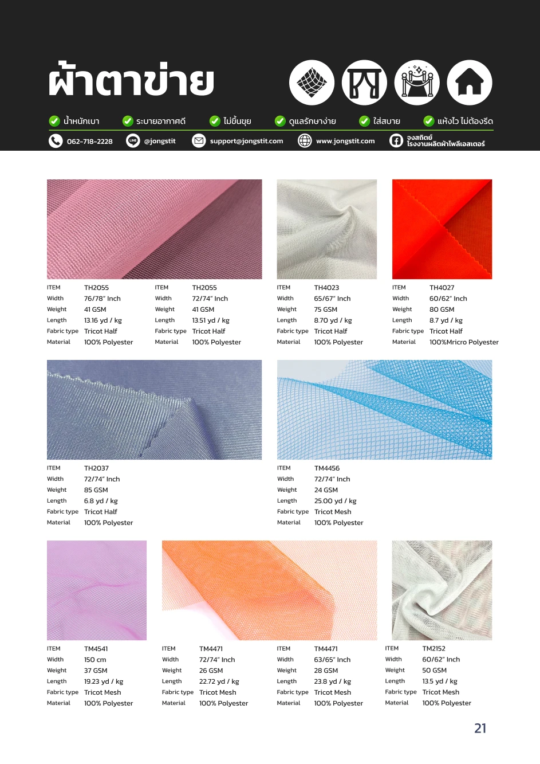Click the length value 13.51 yd / kg
This screenshot has width=540, height=764.
tap(211, 320)
